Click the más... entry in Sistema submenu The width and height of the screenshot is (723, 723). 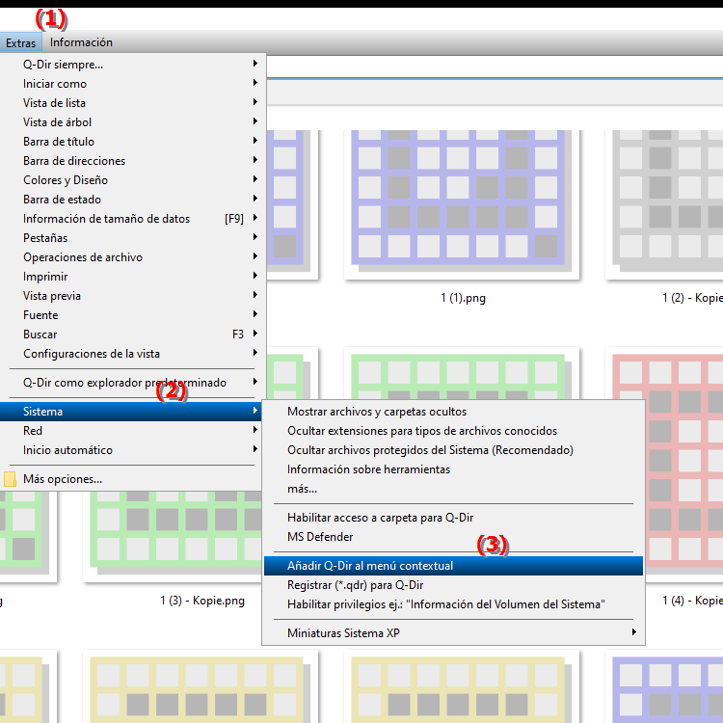click(453, 489)
